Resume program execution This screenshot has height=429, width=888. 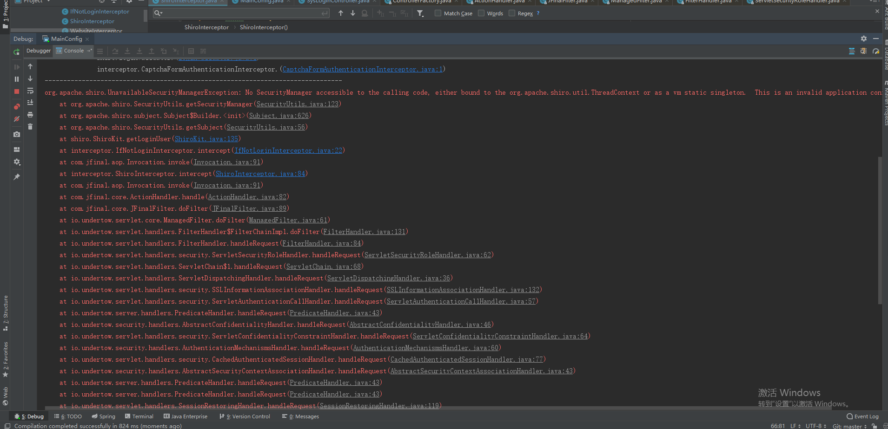(x=17, y=67)
